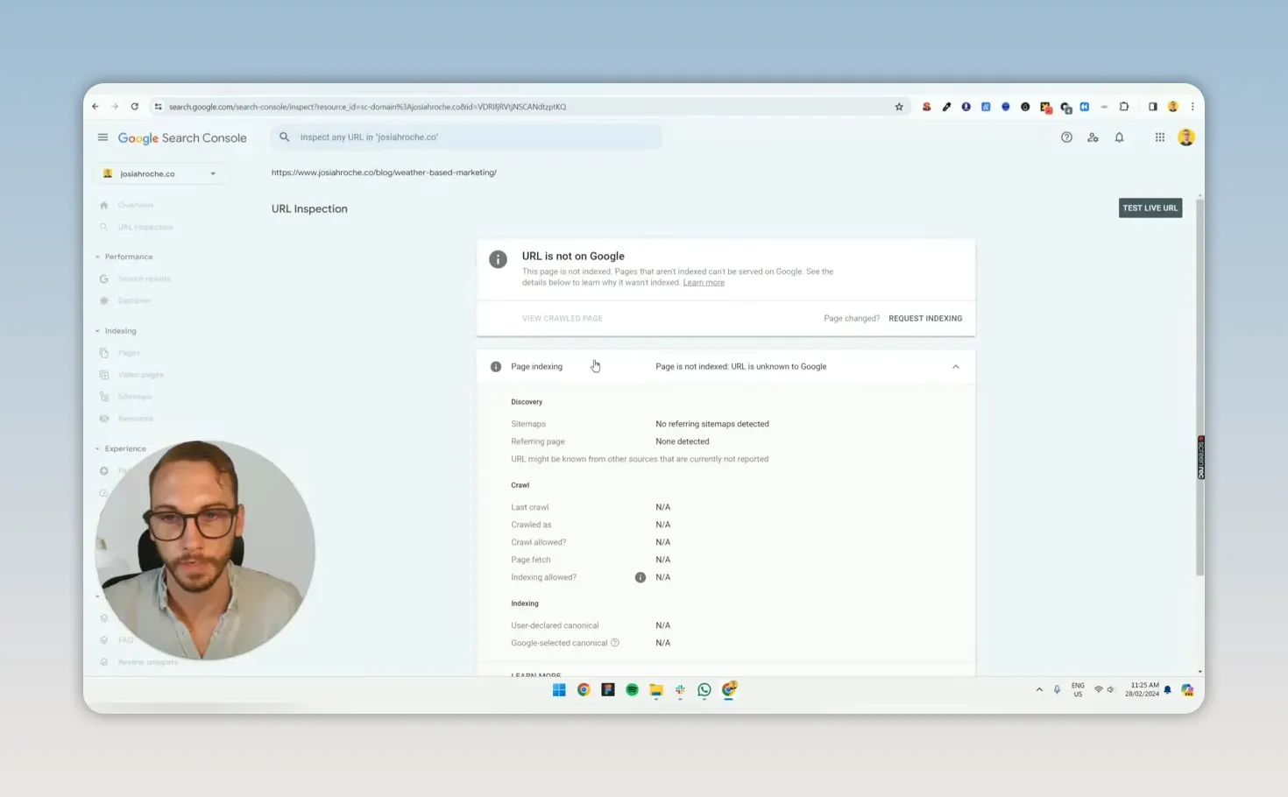
Task: Open File Explorer from the taskbar
Action: click(656, 690)
